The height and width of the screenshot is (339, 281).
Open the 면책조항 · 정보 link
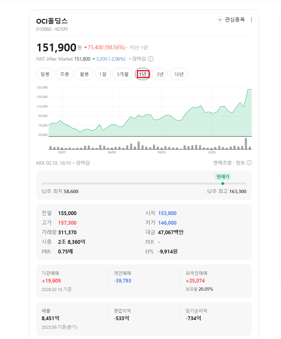pyautogui.click(x=229, y=163)
